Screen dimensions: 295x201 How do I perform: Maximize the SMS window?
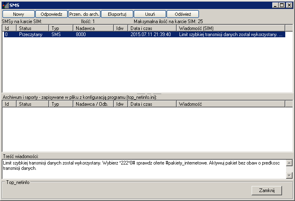tap(282, 5)
